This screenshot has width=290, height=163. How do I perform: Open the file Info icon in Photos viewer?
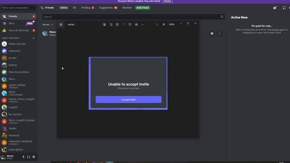pos(130,24)
